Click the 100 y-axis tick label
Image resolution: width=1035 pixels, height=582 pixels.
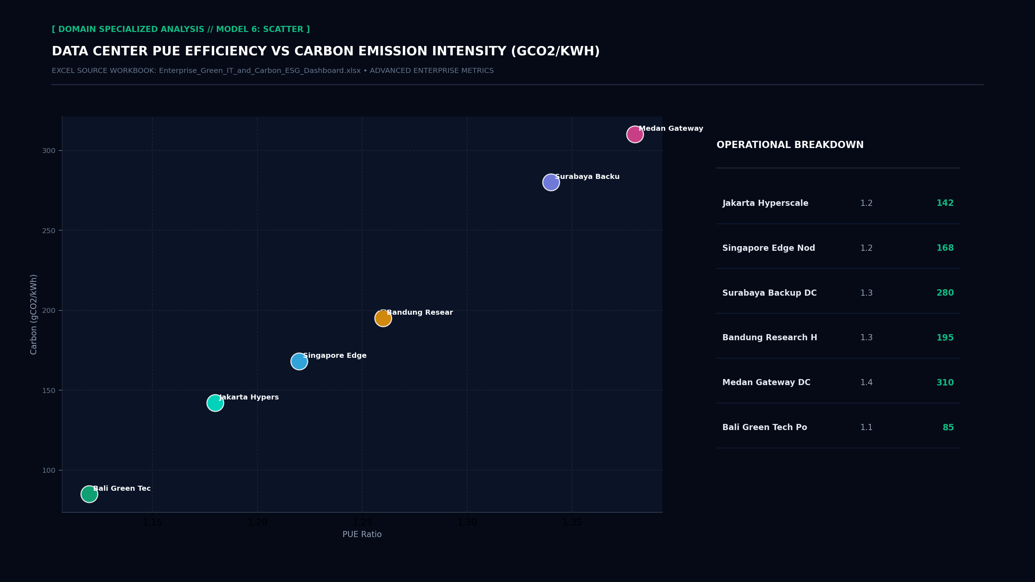(49, 471)
